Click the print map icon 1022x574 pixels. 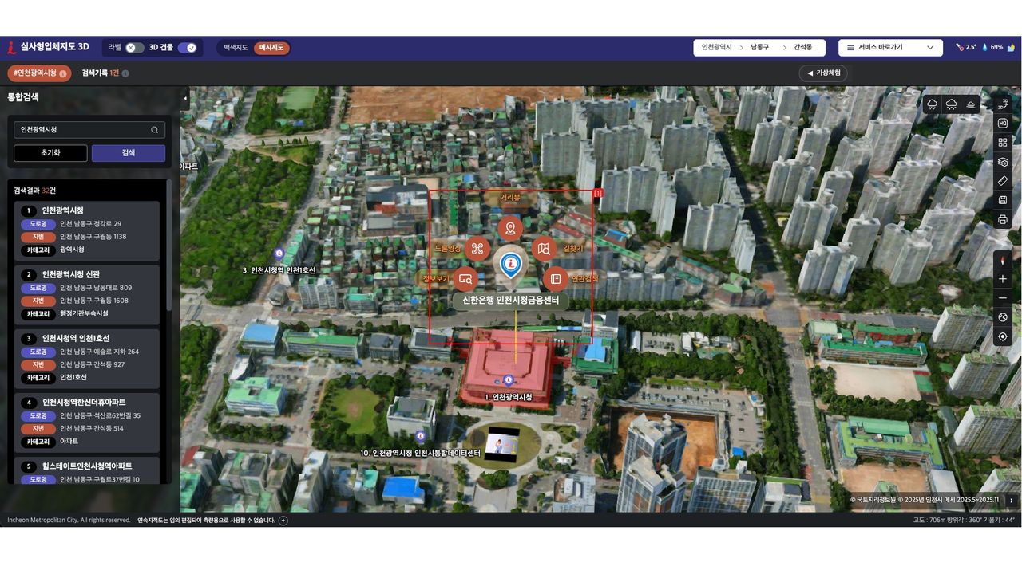coord(1003,219)
